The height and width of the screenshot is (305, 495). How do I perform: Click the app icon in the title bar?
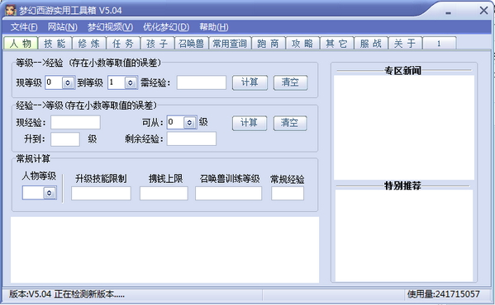click(11, 10)
